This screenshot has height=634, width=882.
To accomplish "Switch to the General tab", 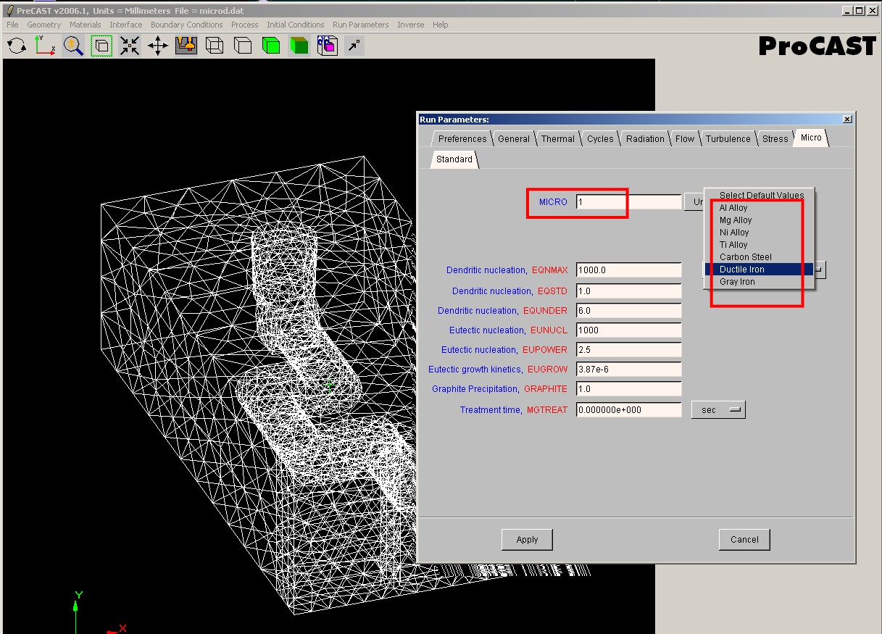I will coord(514,138).
